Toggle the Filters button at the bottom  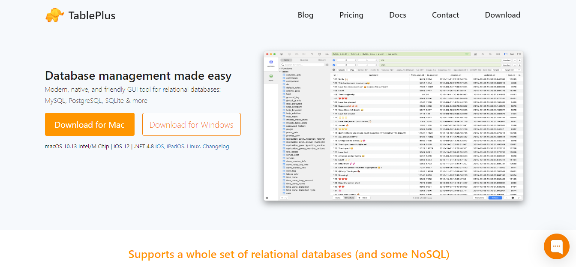495,198
